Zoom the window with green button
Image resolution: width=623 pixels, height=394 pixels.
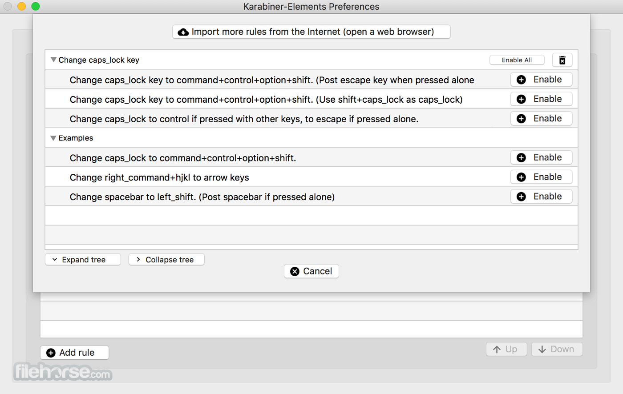[36, 6]
